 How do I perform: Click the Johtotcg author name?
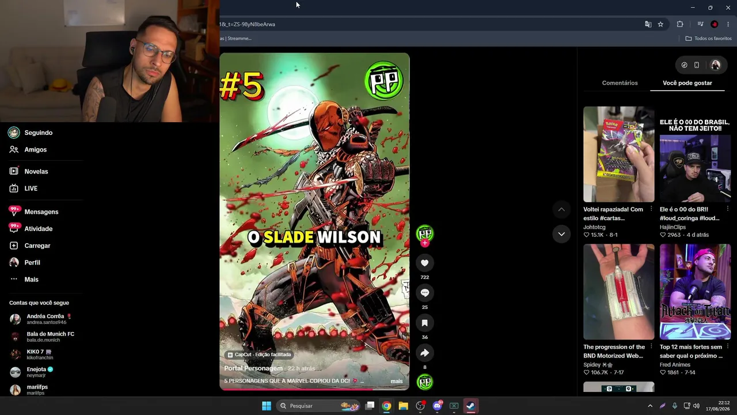(594, 227)
